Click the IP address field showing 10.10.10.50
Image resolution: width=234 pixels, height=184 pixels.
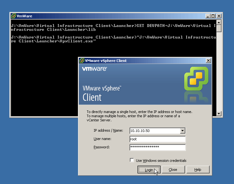(x=155, y=131)
